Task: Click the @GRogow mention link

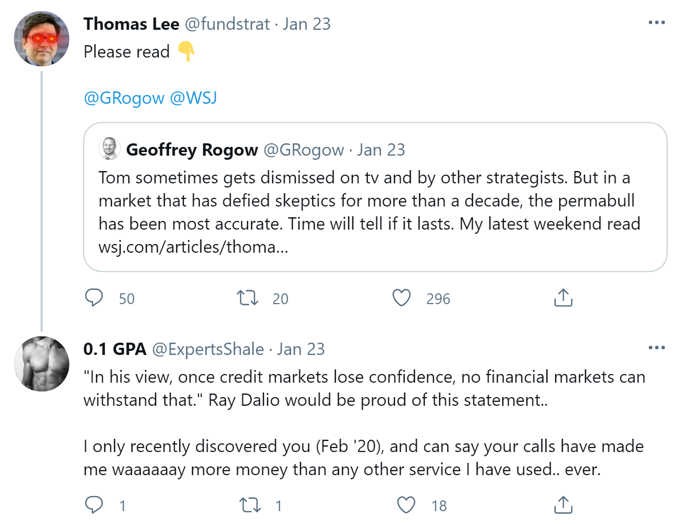Action: 124,98
